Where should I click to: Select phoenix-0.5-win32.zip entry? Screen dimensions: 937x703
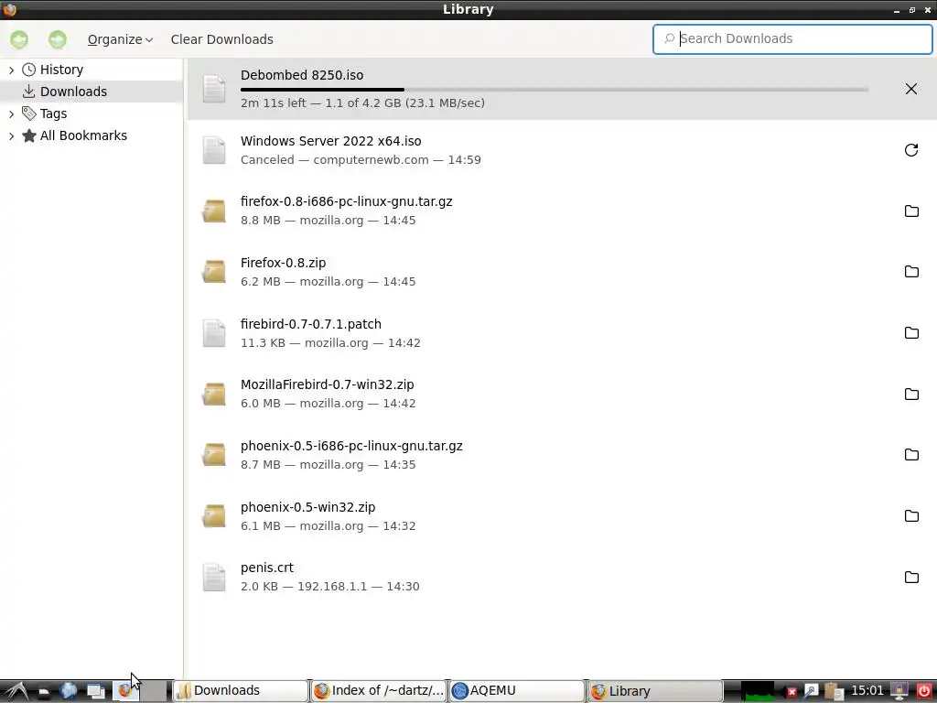coord(562,516)
